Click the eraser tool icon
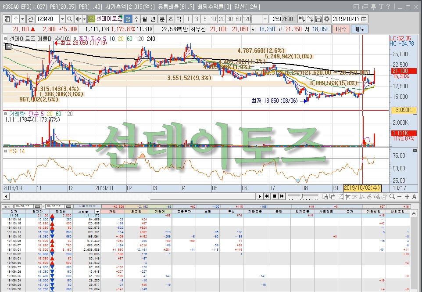 (x=377, y=197)
